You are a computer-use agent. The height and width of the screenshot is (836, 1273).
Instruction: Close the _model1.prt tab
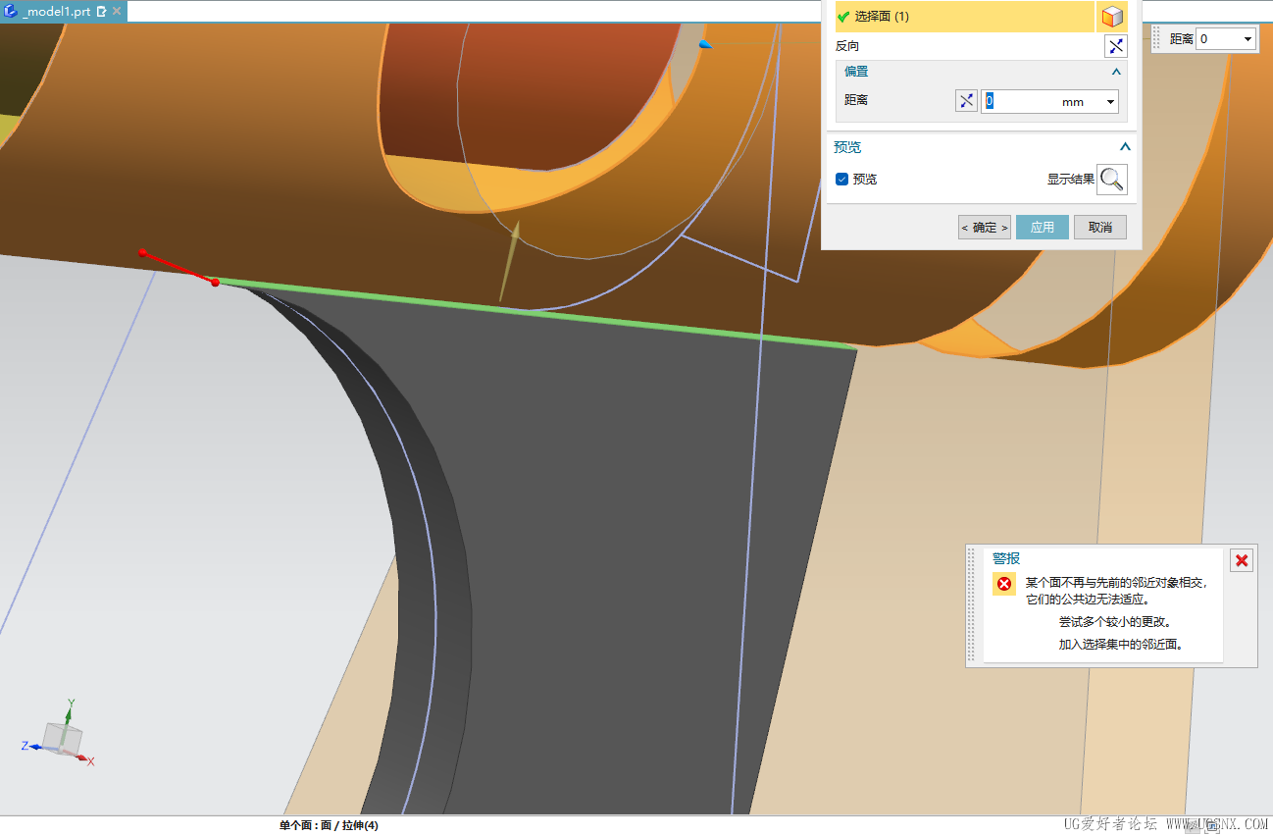pyautogui.click(x=117, y=11)
